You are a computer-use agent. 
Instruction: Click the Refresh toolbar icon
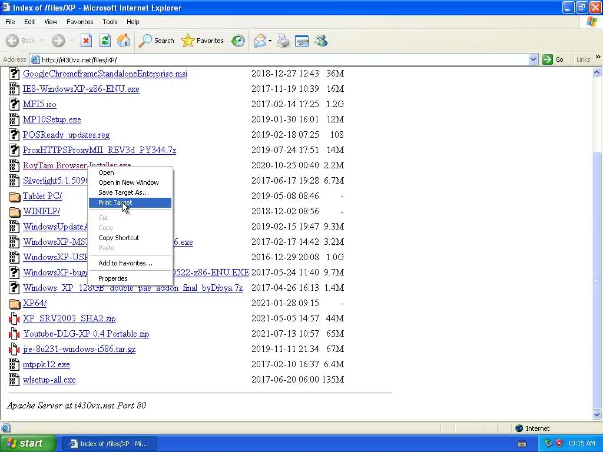click(105, 41)
